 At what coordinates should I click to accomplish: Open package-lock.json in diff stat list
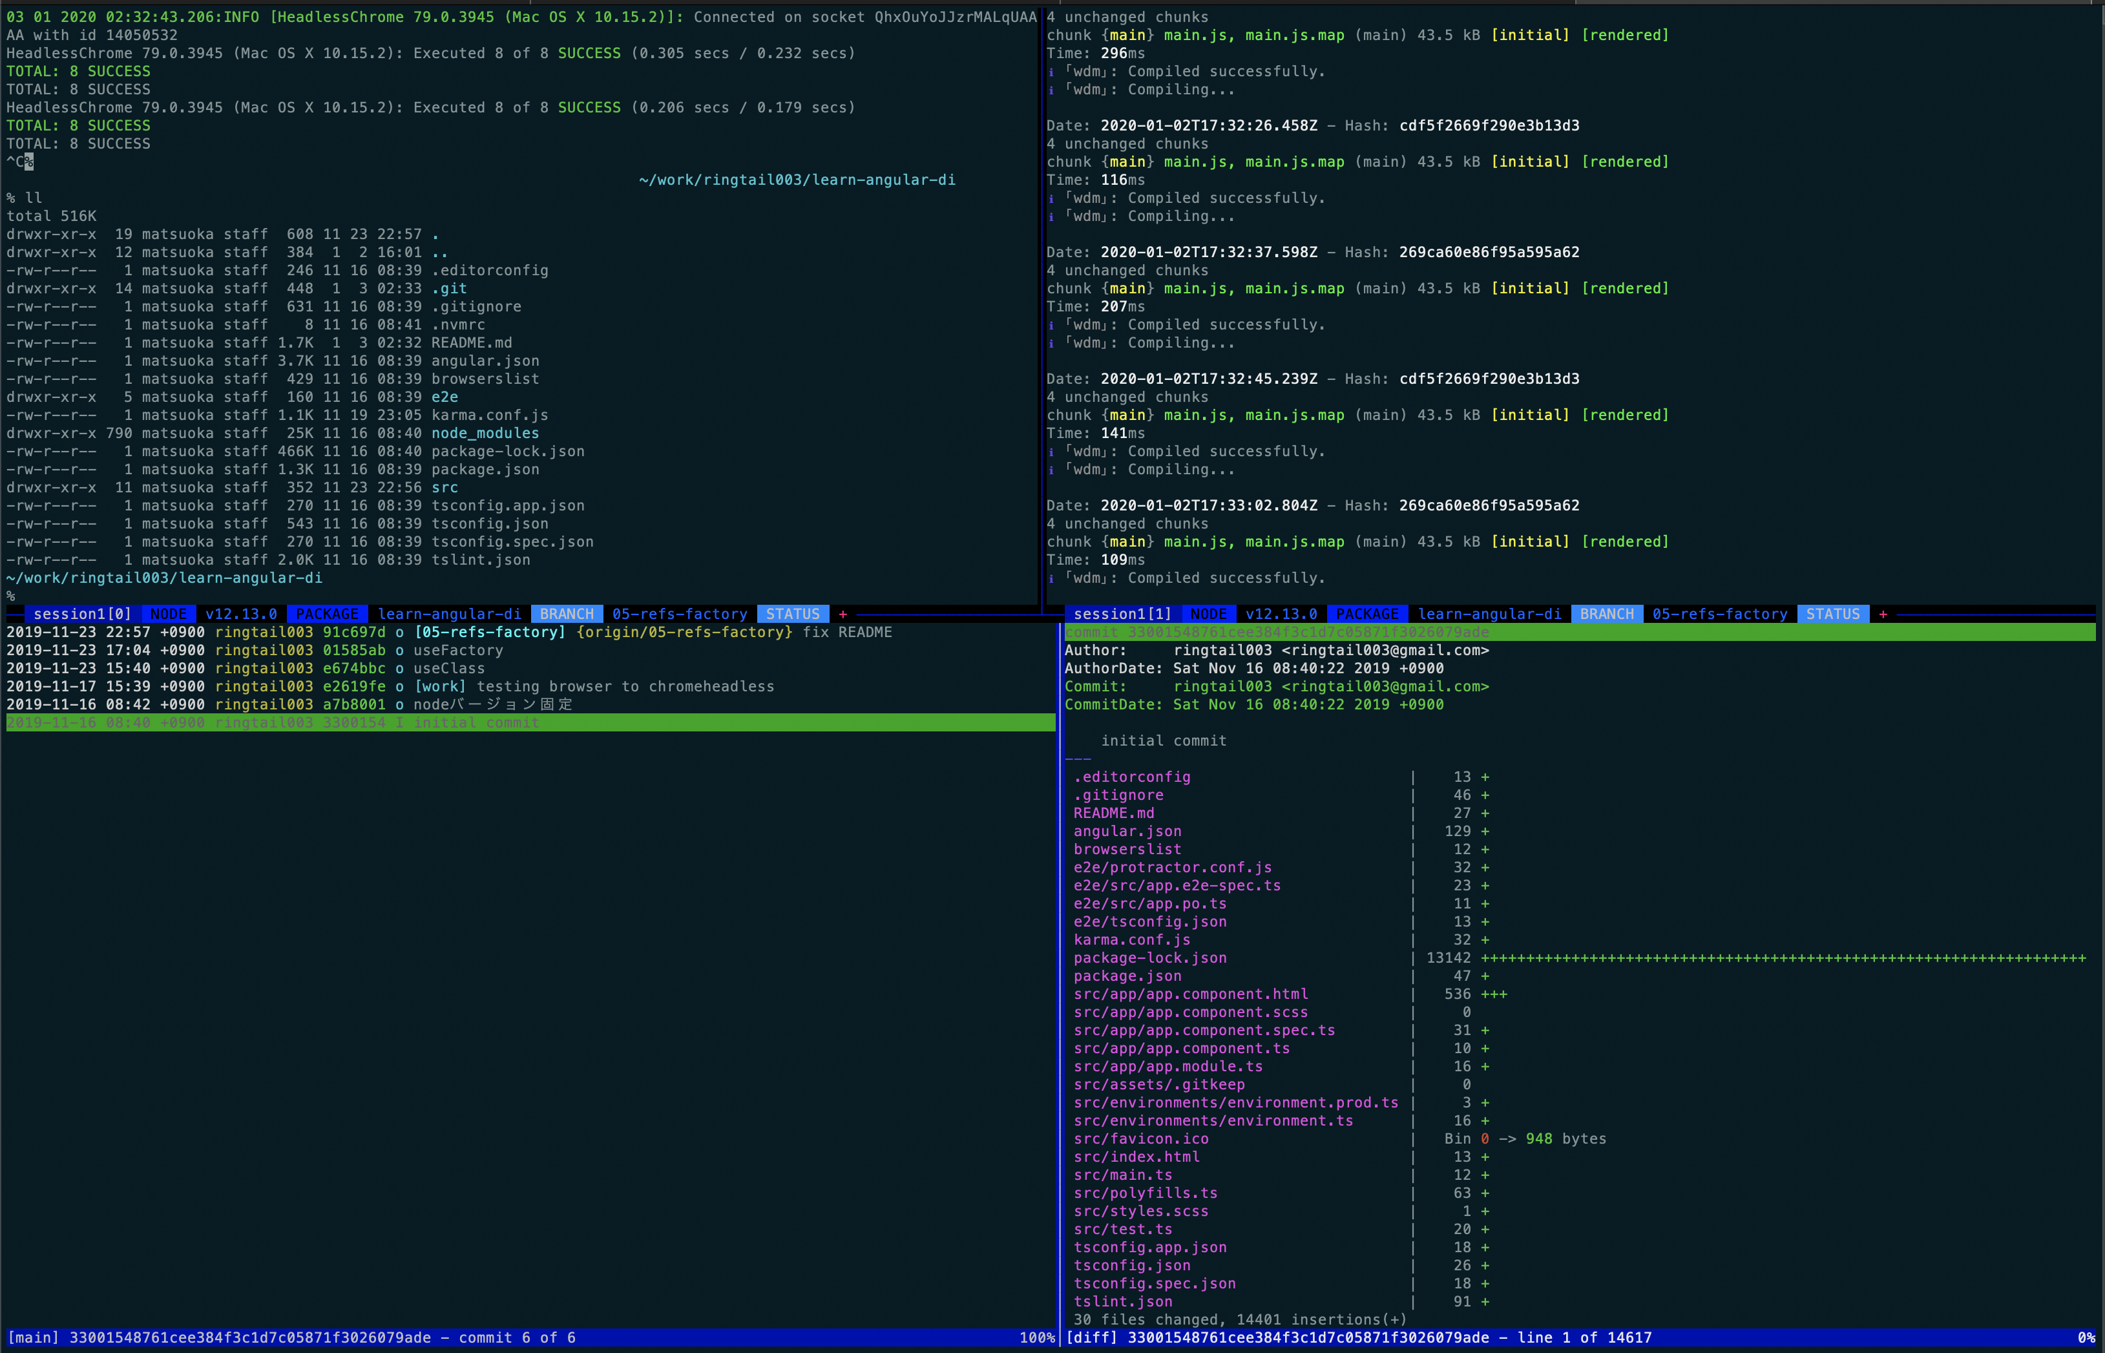coord(1150,958)
